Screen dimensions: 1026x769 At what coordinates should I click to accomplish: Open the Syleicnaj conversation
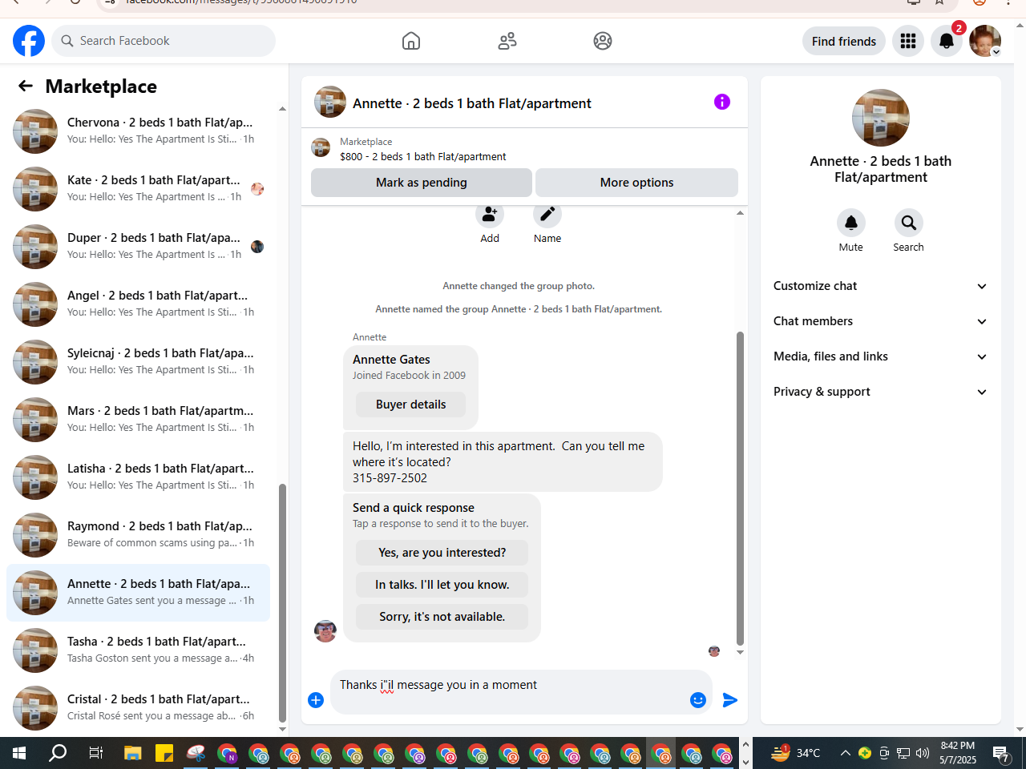[x=138, y=362]
